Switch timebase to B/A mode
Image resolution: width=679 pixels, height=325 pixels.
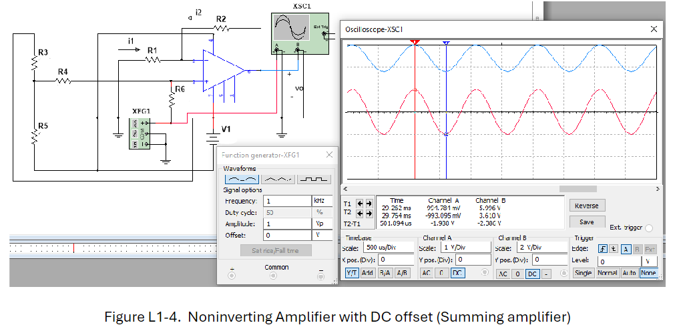[x=385, y=273]
